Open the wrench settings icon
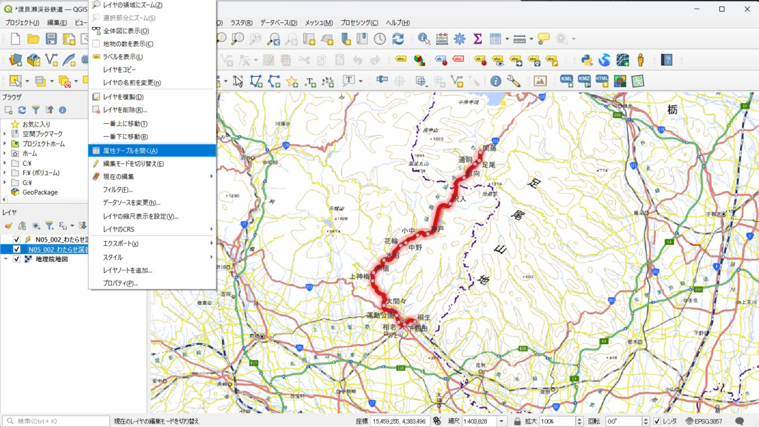Viewport: 759px width, 427px height. 514,81
